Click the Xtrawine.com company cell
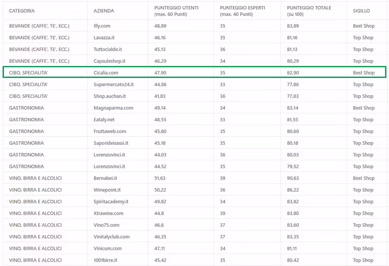Screen dimensions: 389x266 coord(108,213)
